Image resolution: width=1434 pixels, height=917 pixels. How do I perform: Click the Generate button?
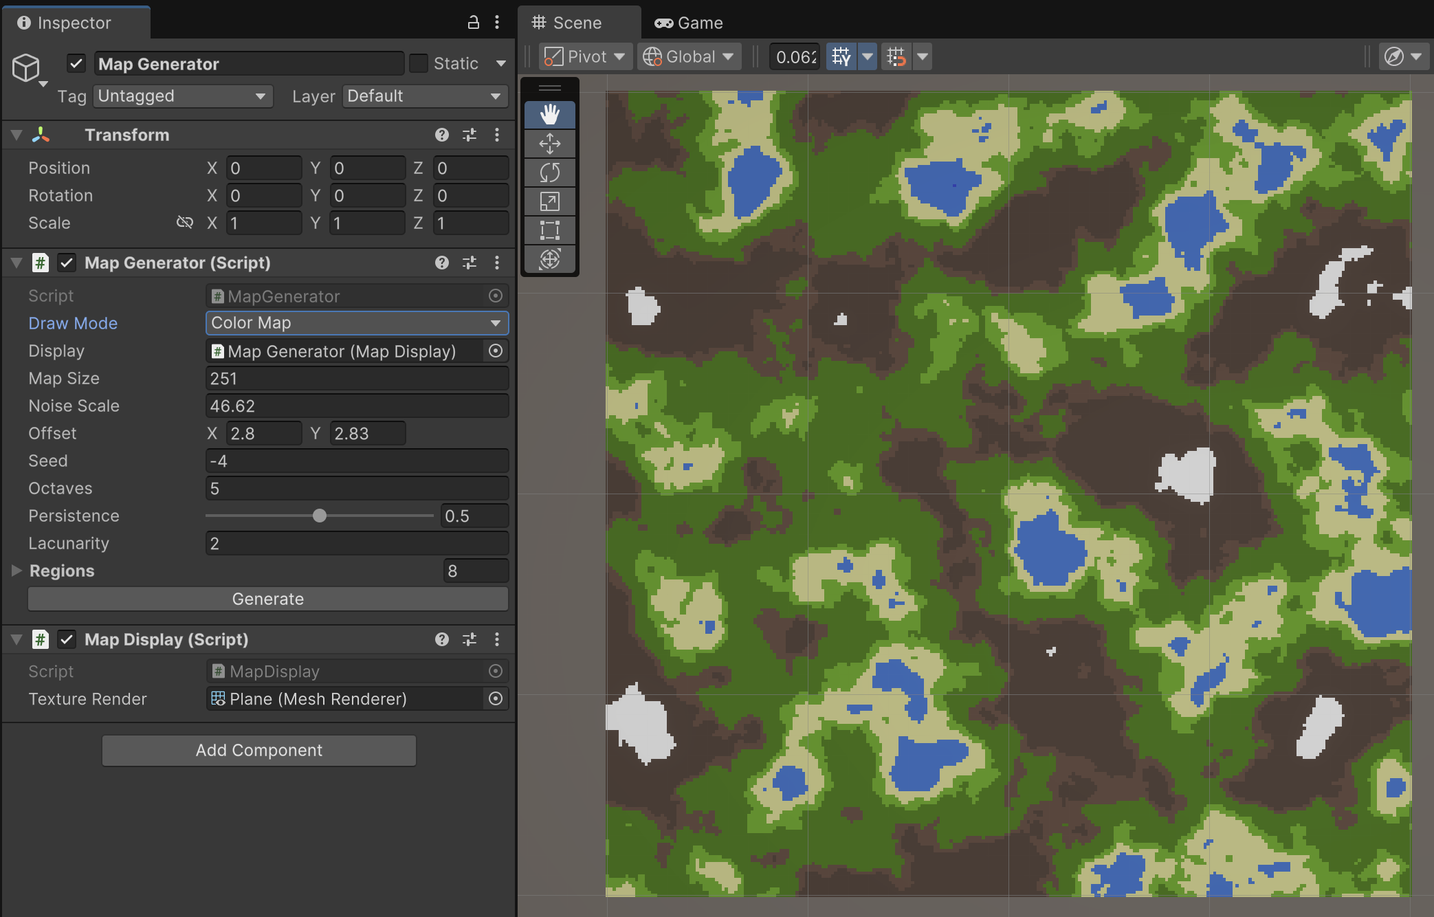(267, 599)
